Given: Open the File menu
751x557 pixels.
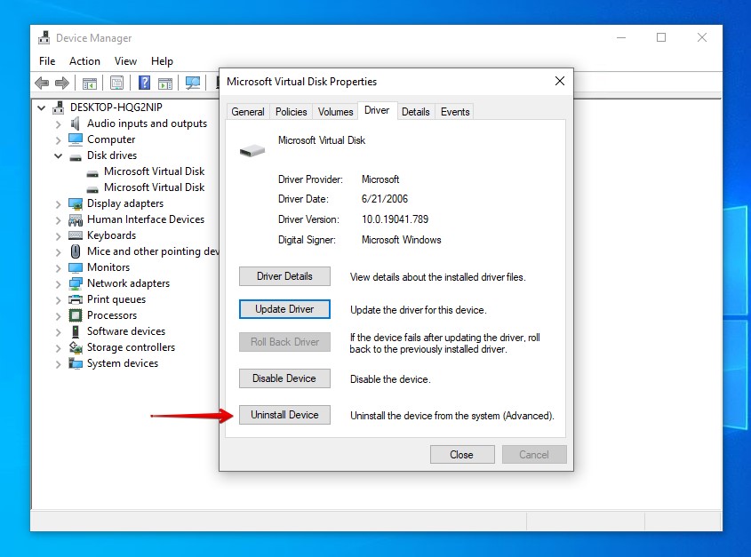Looking at the screenshot, I should [x=47, y=61].
